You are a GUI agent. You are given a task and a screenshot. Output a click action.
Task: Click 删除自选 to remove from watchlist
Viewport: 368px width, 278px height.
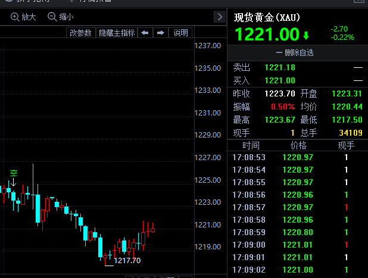pyautogui.click(x=295, y=53)
